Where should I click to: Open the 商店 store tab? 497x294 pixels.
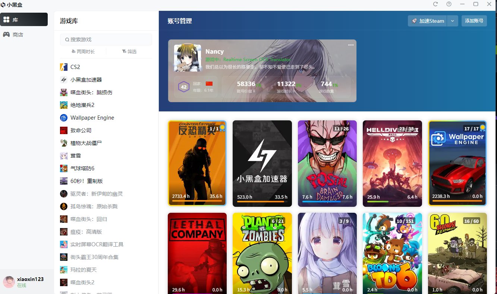[x=24, y=35]
